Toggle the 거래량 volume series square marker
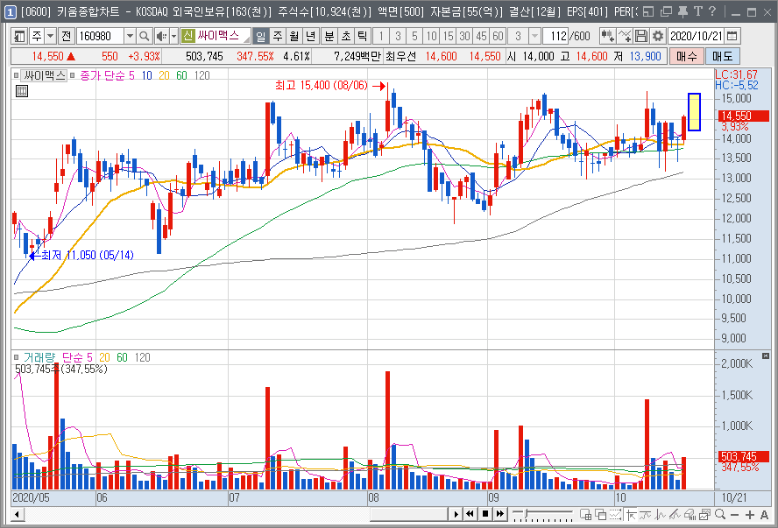The height and width of the screenshot is (528, 778). [x=17, y=357]
